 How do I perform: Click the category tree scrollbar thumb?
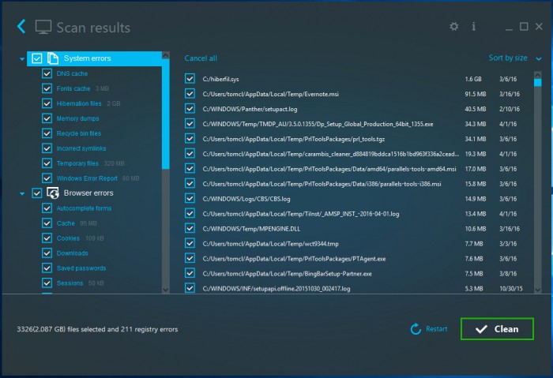click(x=165, y=114)
